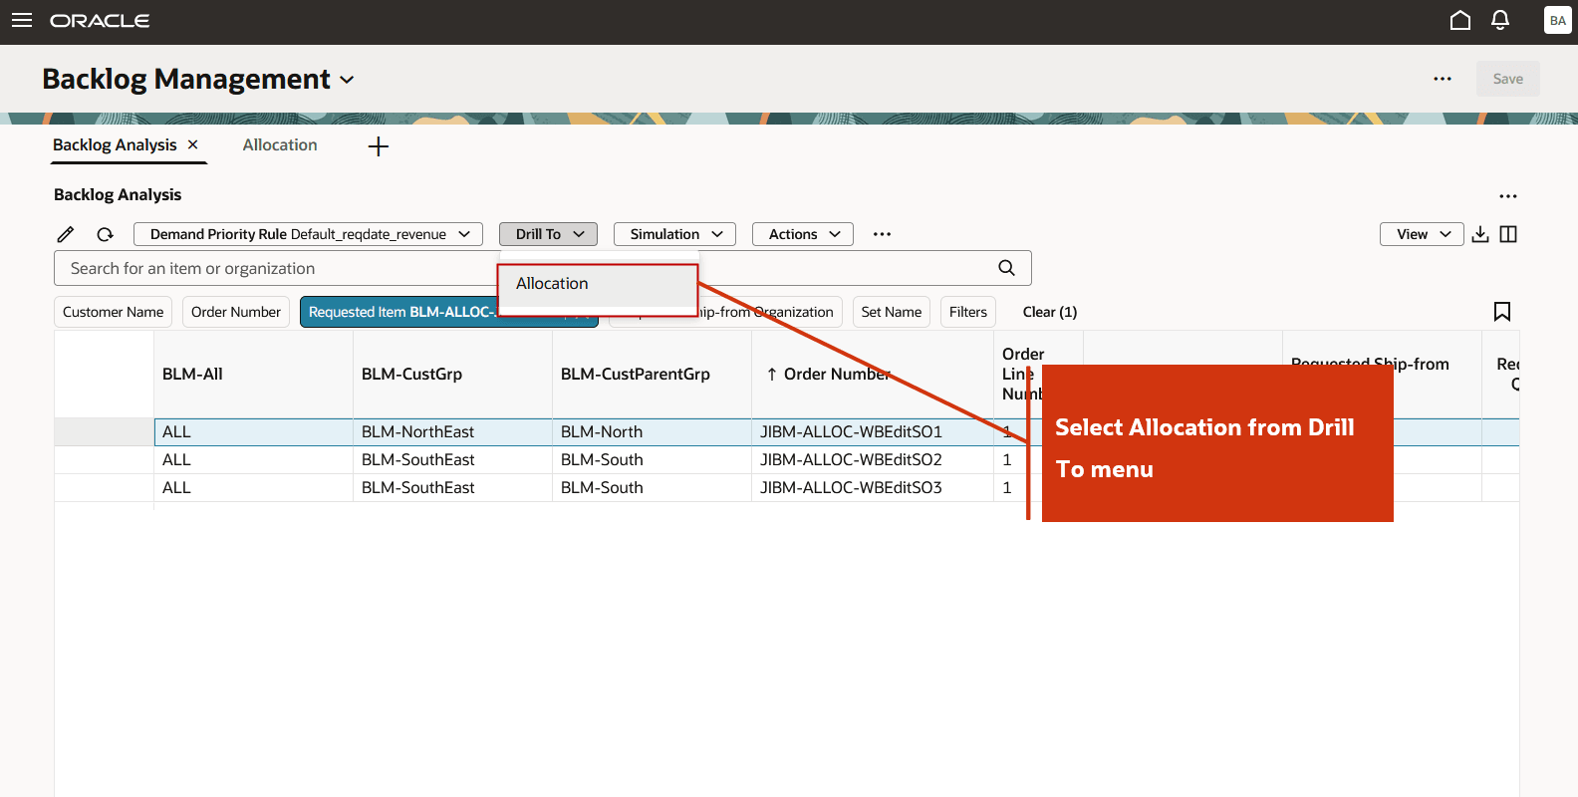The height and width of the screenshot is (797, 1578).
Task: Add a new tab with plus icon
Action: click(x=379, y=146)
